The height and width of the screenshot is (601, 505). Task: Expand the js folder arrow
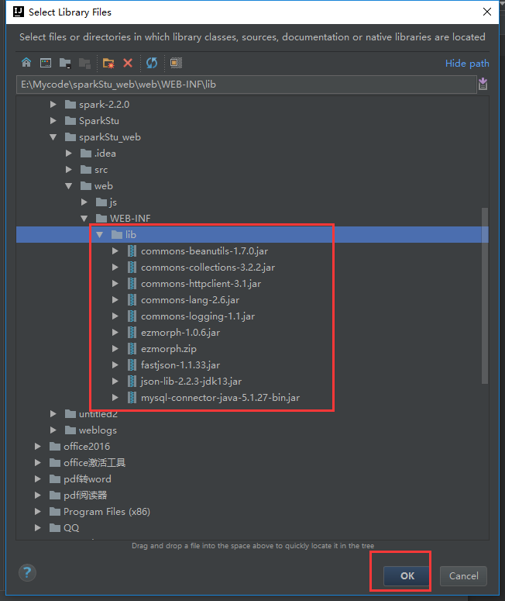point(84,202)
